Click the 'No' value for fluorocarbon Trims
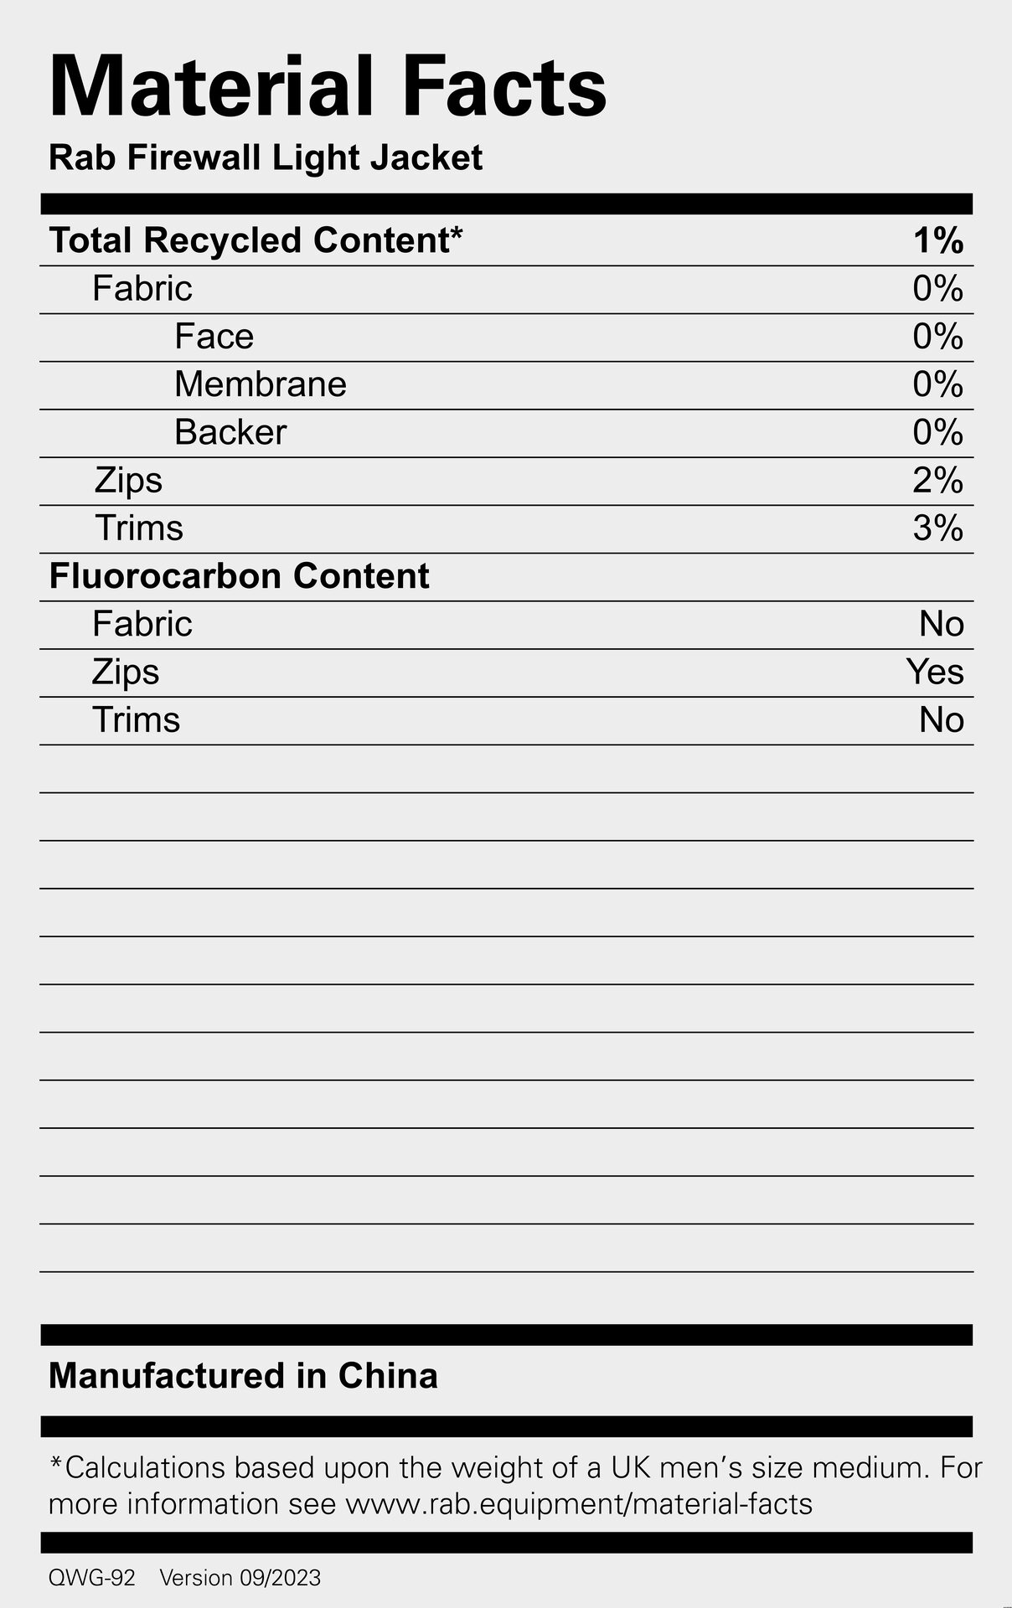Image resolution: width=1012 pixels, height=1608 pixels. (941, 720)
